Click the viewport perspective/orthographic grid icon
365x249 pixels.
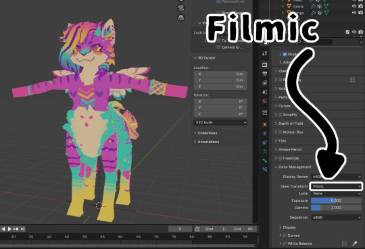coord(181,17)
